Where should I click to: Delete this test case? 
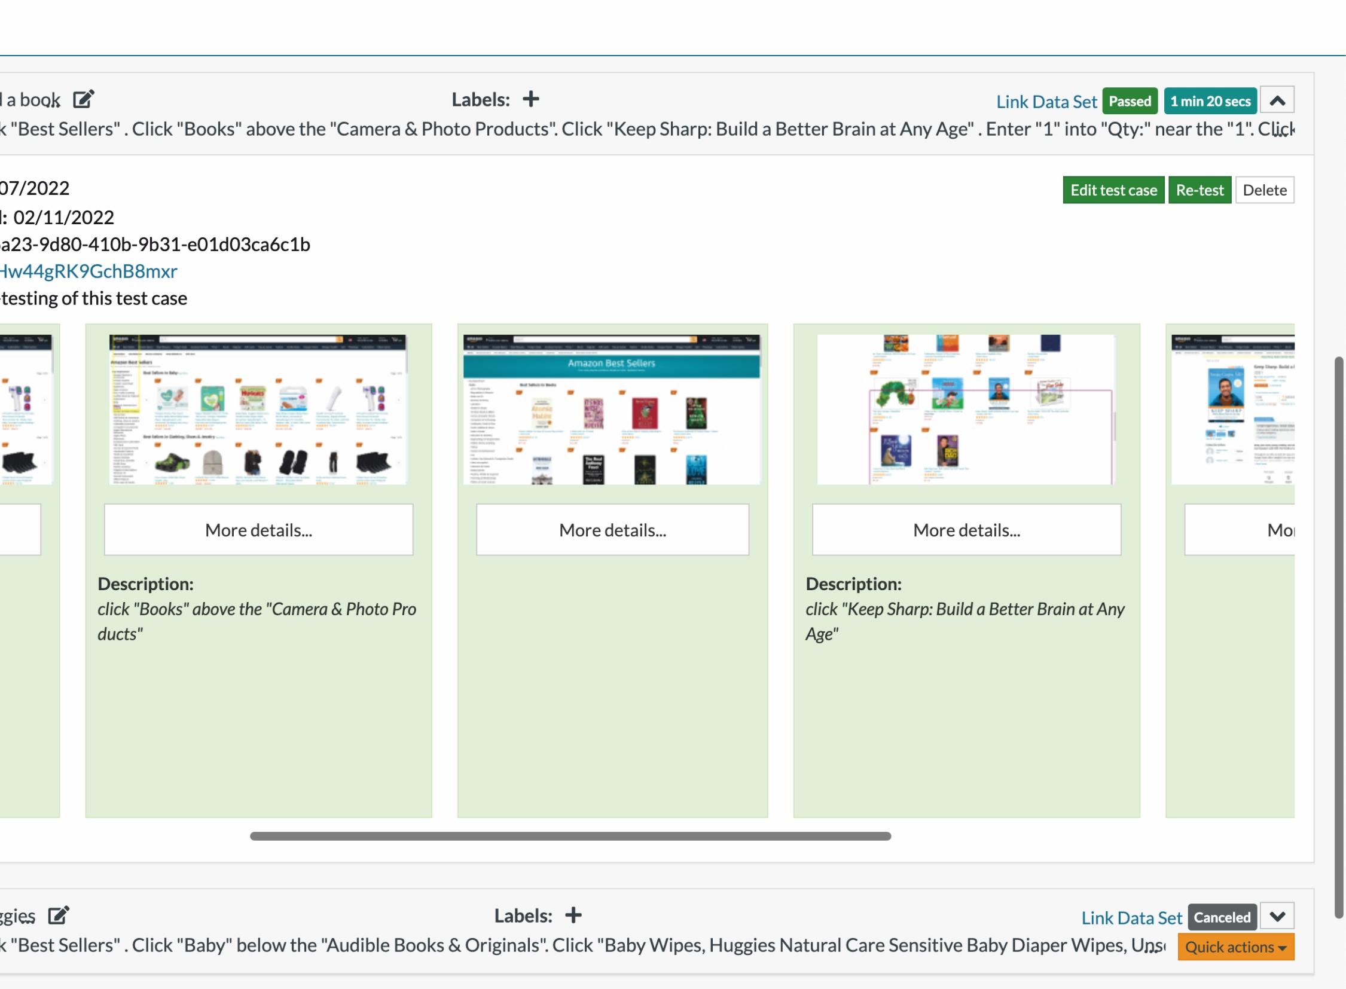pos(1264,190)
